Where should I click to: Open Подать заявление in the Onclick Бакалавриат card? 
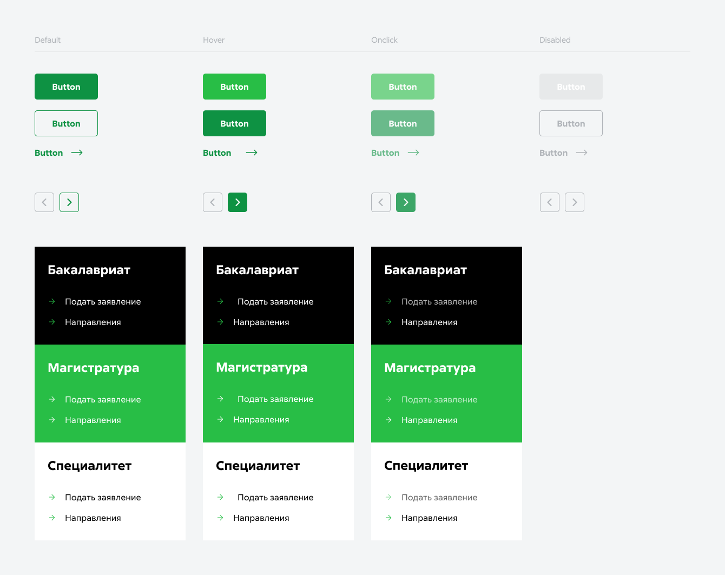point(439,302)
